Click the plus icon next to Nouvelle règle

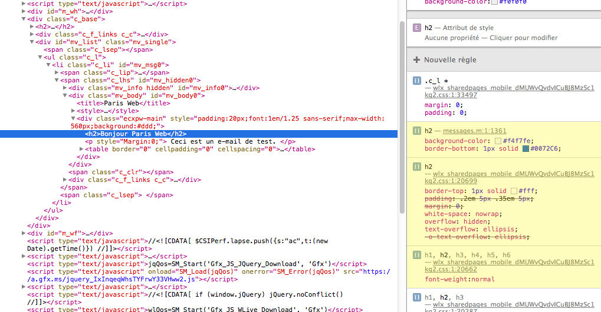click(x=416, y=59)
